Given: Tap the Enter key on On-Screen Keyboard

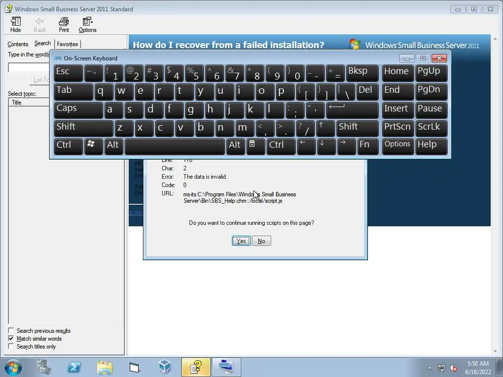Looking at the screenshot, I should pos(352,110).
